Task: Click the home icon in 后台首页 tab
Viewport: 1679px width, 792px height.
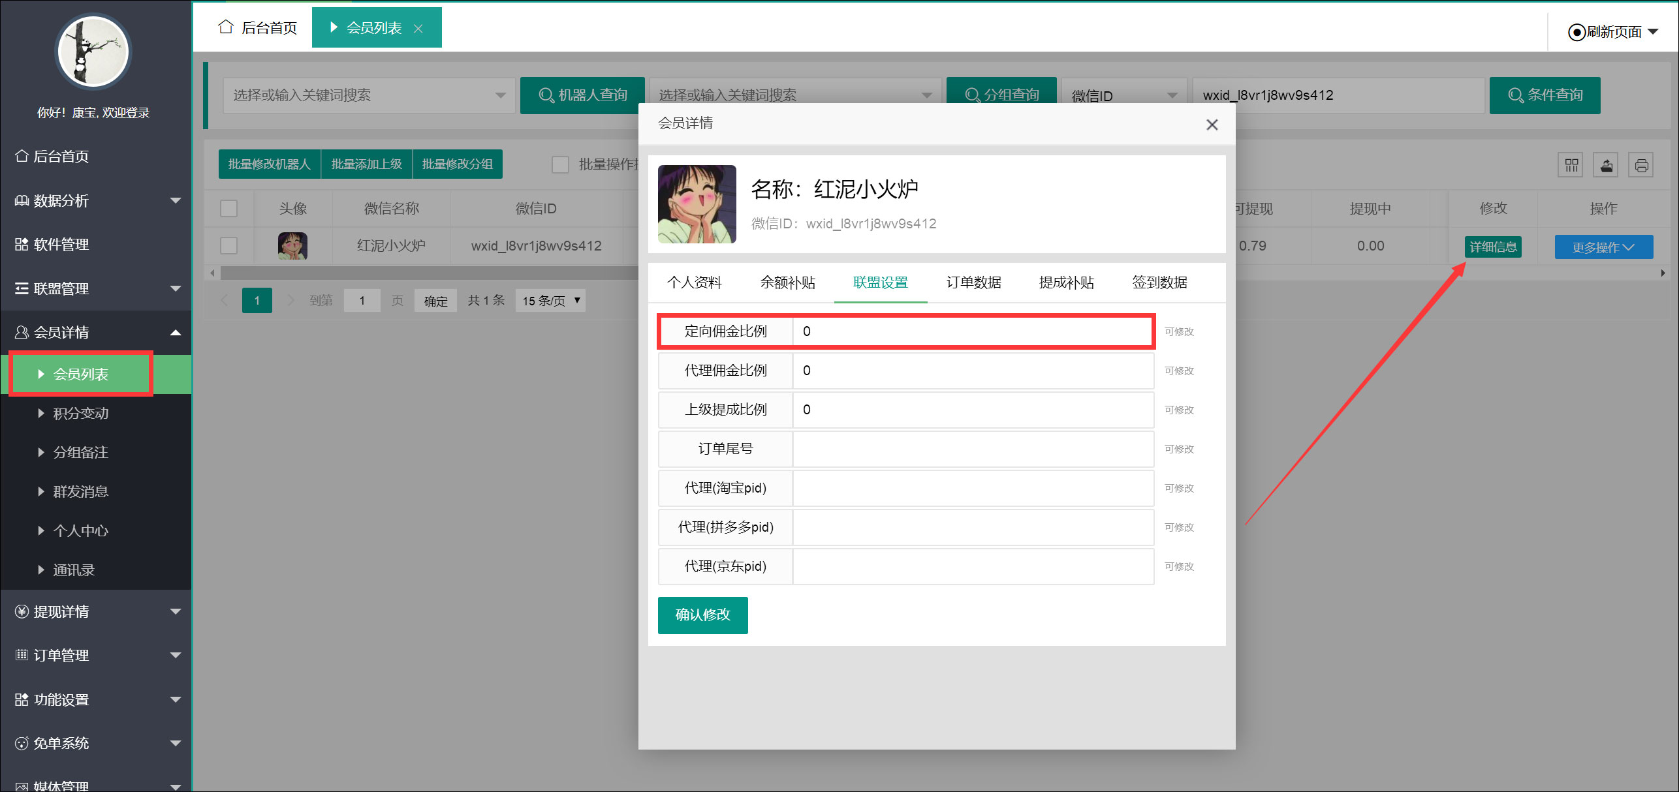Action: click(x=226, y=27)
